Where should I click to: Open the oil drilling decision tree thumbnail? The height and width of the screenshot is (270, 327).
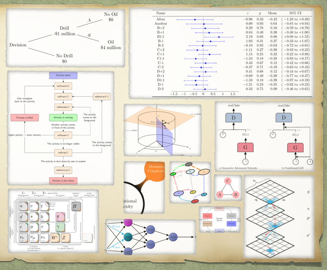click(65, 38)
